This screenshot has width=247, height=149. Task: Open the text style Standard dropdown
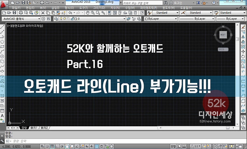[165, 13]
